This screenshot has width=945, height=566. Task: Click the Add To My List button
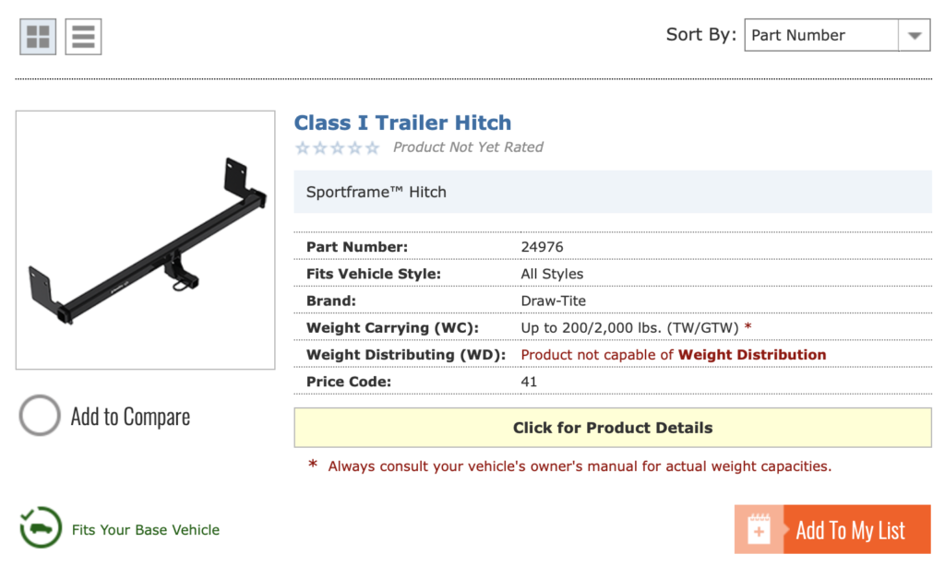point(832,529)
